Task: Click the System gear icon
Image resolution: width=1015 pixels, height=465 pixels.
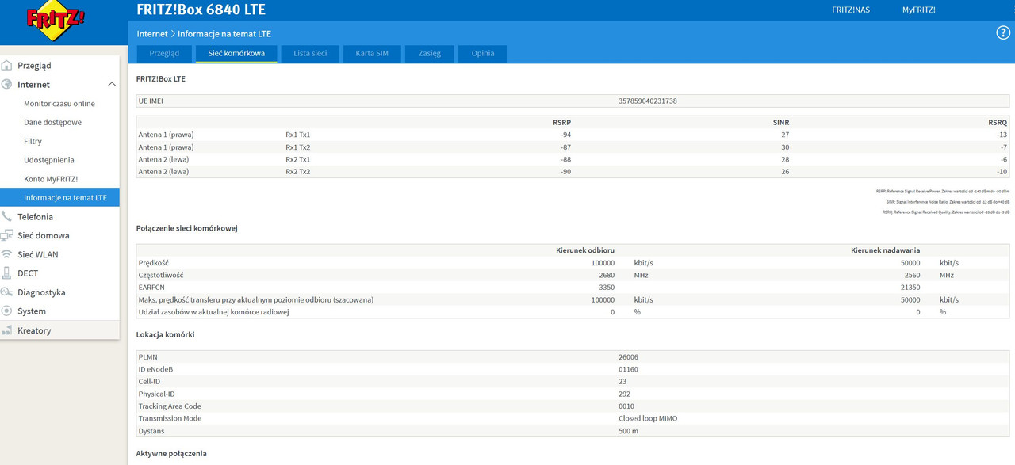Action: pos(7,311)
